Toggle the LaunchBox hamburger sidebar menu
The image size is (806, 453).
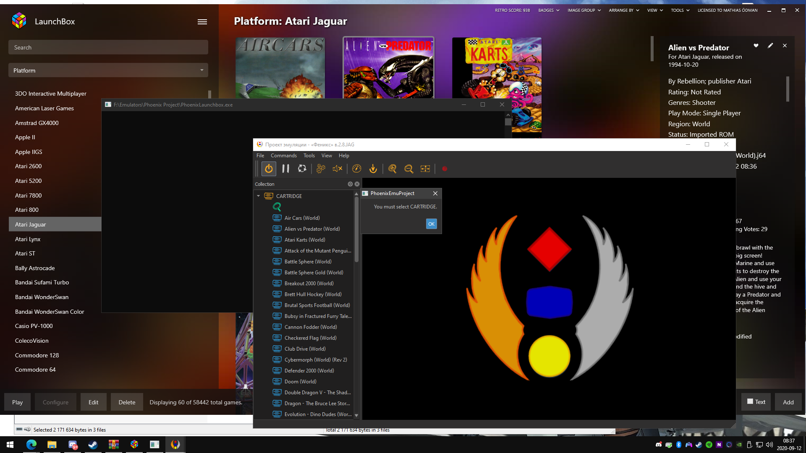(202, 22)
